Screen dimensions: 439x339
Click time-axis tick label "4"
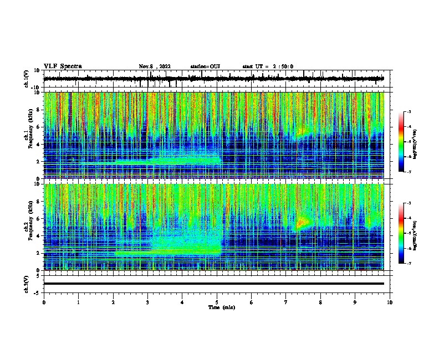point(182,302)
